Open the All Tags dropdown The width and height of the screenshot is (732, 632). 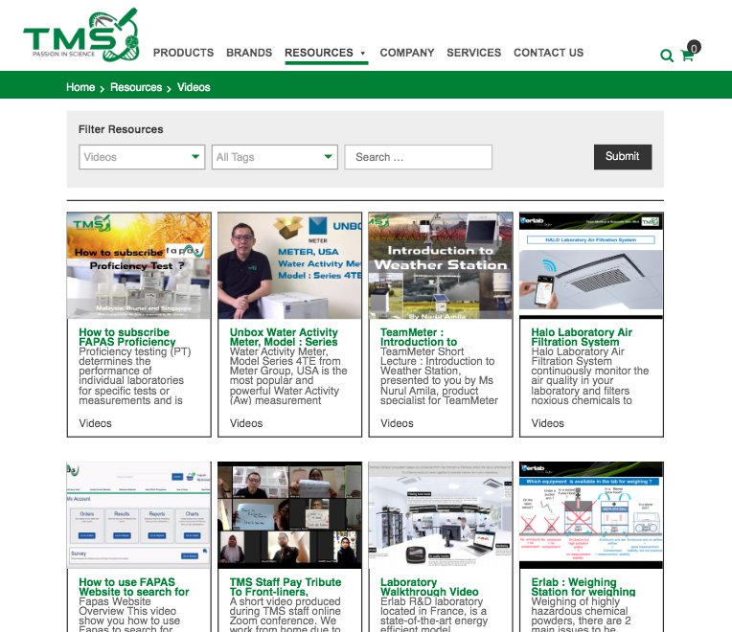[274, 157]
